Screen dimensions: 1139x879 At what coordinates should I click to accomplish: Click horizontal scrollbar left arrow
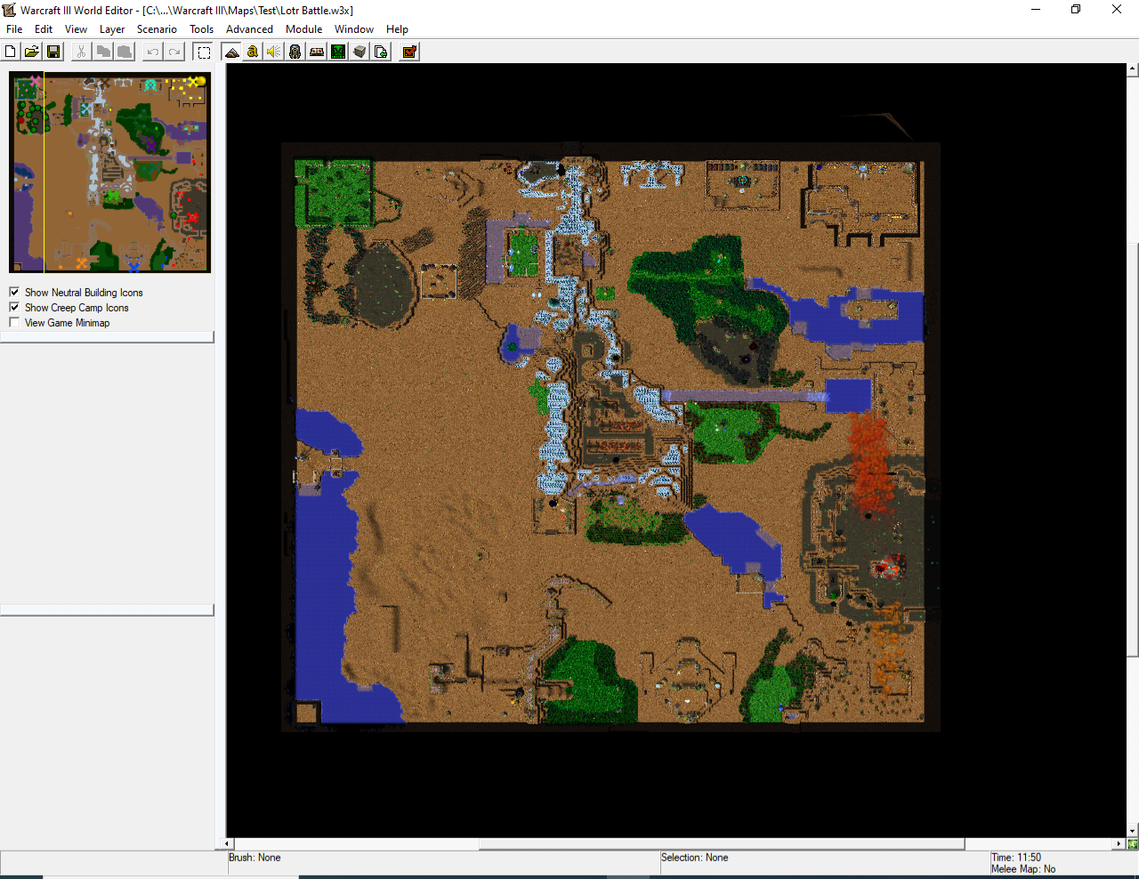227,843
